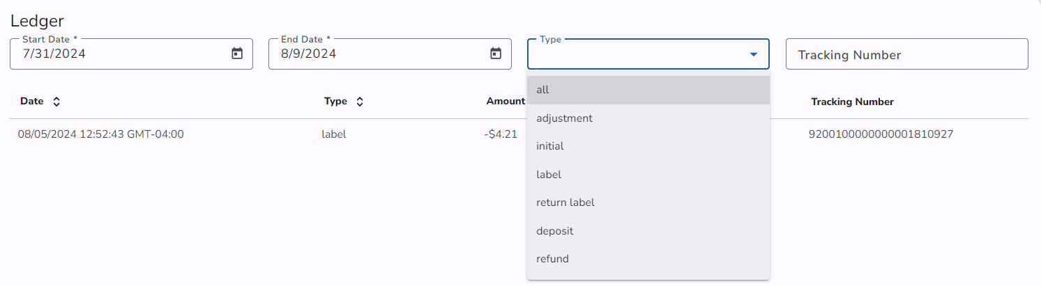Sort ledger by Type column arrows
Viewport: 1041px width, 286px height.
(360, 102)
